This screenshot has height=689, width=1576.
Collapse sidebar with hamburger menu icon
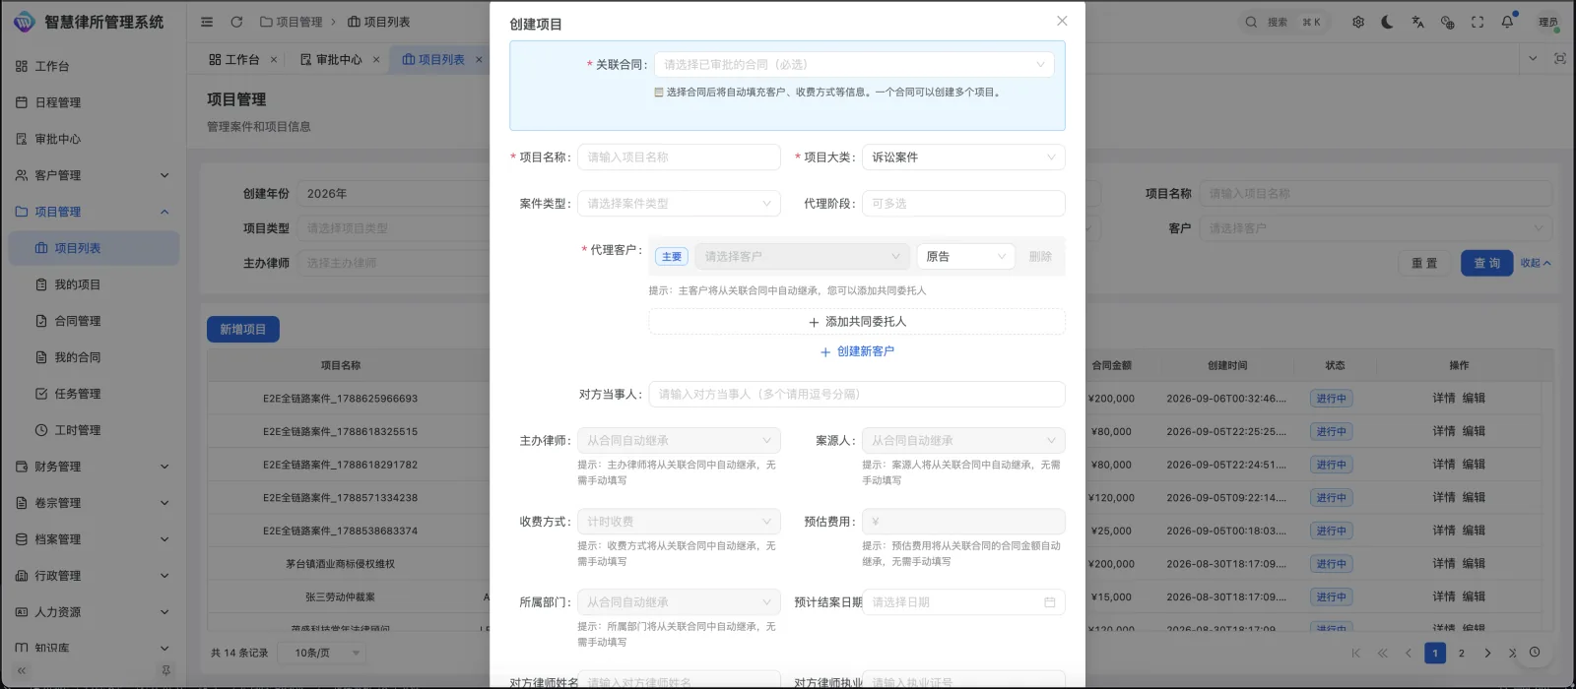[207, 22]
